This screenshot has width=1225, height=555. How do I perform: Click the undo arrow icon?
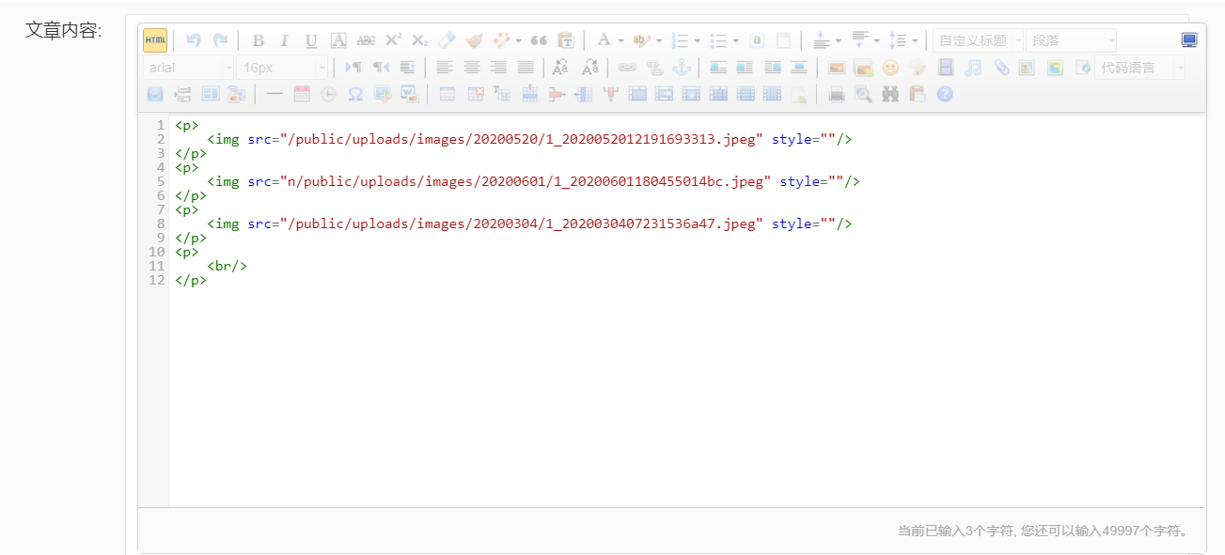click(x=194, y=40)
